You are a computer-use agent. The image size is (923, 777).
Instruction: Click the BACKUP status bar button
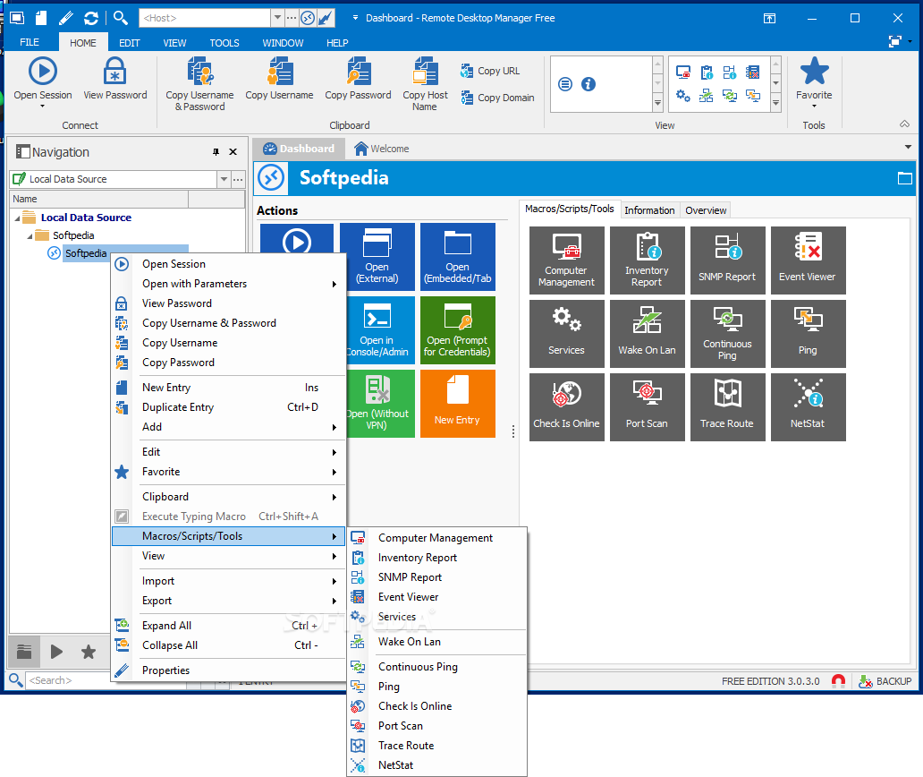[x=885, y=681]
